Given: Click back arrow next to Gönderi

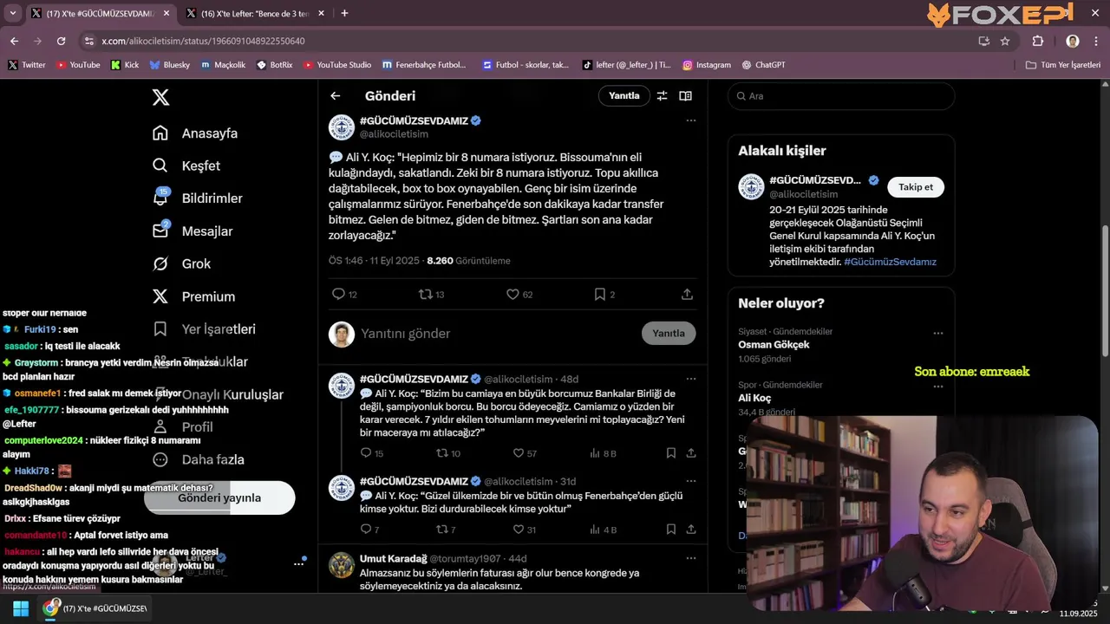Looking at the screenshot, I should click(336, 96).
